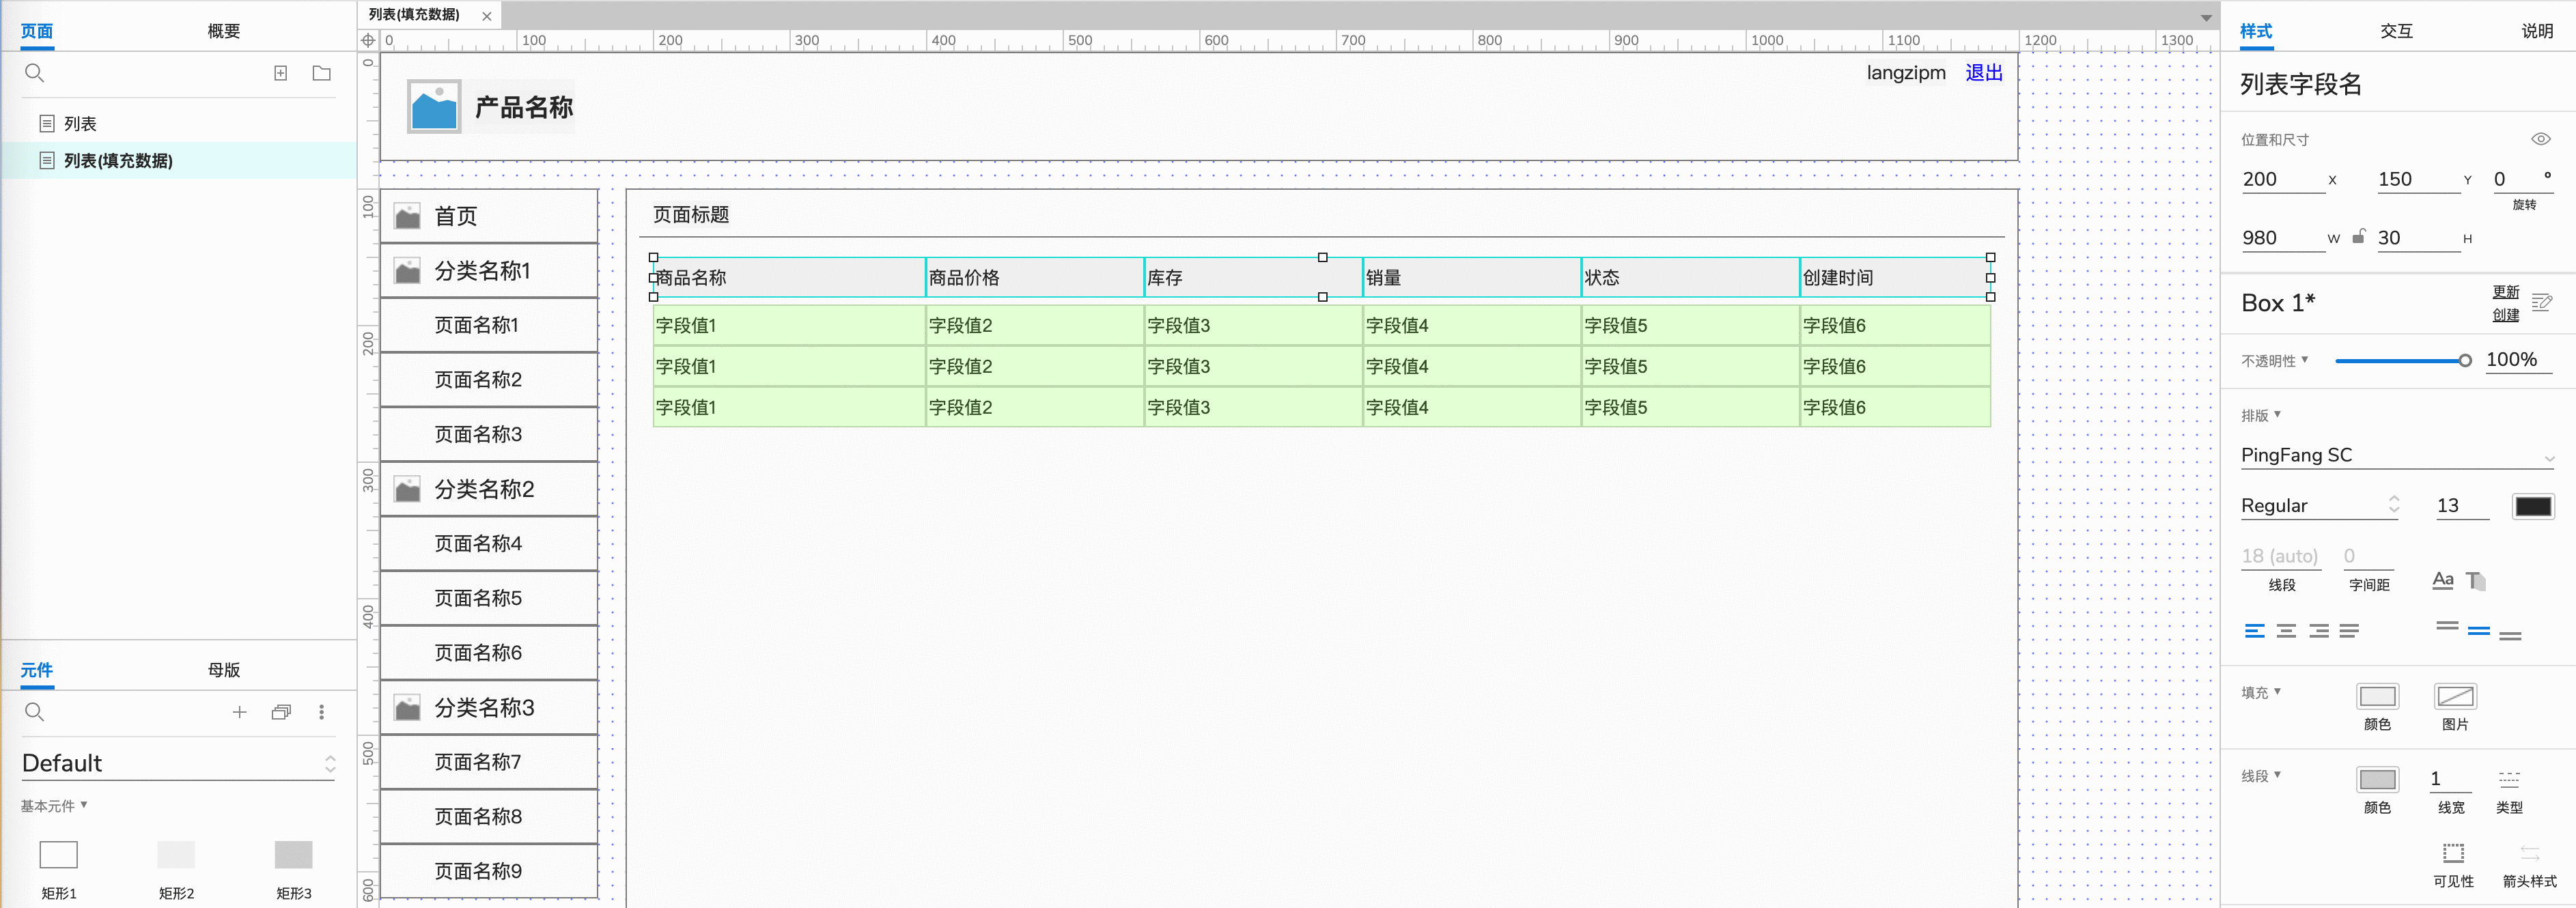The height and width of the screenshot is (908, 2576).
Task: Select the 矩形3 widget
Action: [294, 854]
